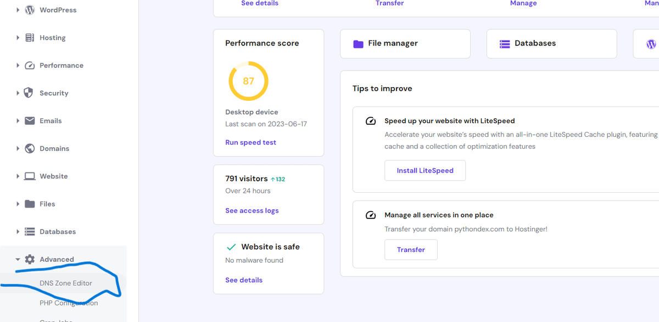Viewport: 659px width, 322px height.
Task: Open the See access logs link
Action: [x=252, y=210]
